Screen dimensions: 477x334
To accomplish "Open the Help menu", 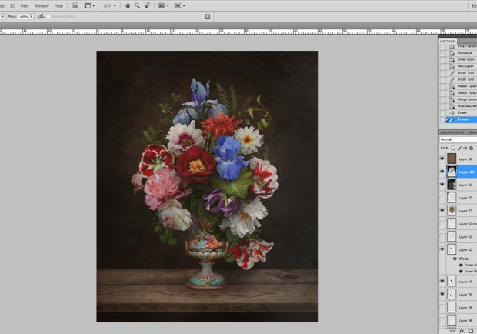I will (x=58, y=5).
